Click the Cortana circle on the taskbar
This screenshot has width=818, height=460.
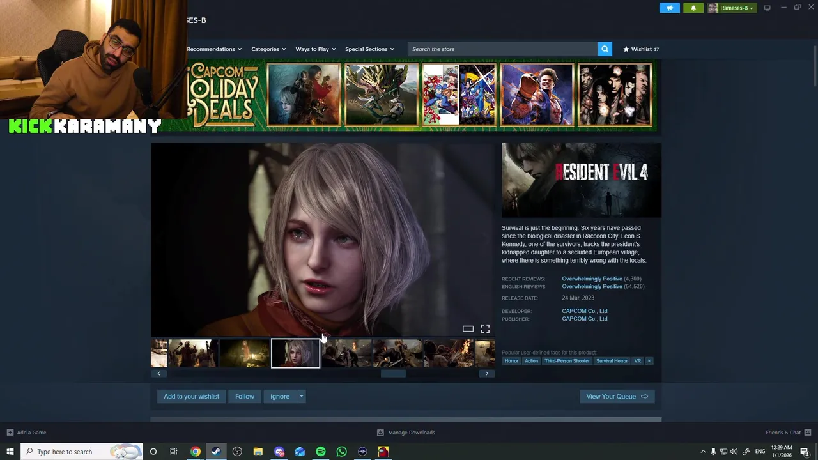153,452
